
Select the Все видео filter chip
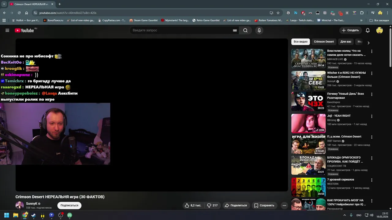point(300,42)
